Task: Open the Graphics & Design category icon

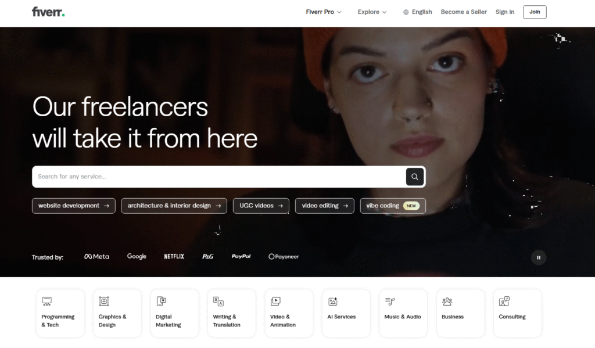Action: pos(104,302)
